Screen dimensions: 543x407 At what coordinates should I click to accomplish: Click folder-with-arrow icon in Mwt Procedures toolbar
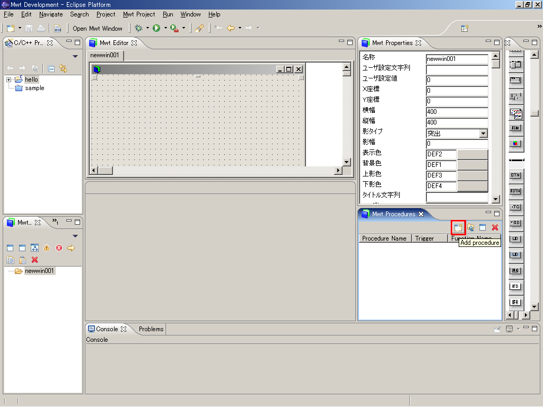(x=471, y=227)
